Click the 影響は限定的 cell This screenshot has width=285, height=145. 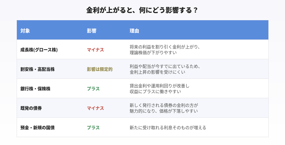coord(100,69)
